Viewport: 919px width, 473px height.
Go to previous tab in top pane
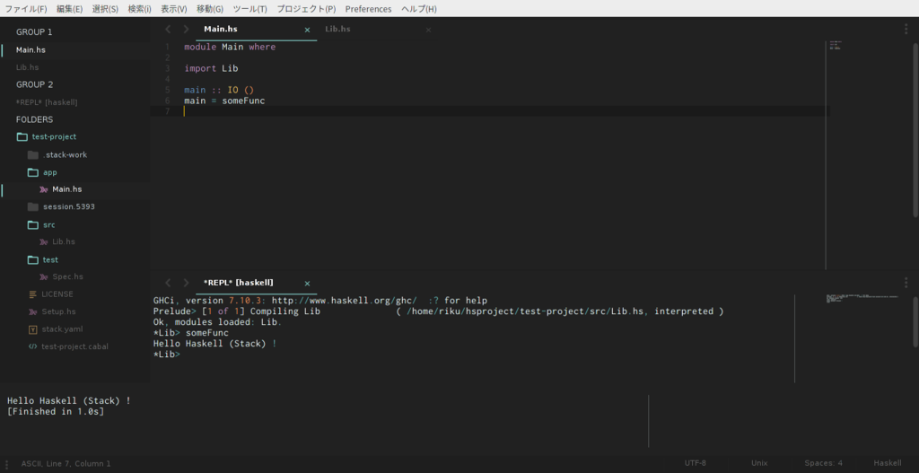click(168, 30)
